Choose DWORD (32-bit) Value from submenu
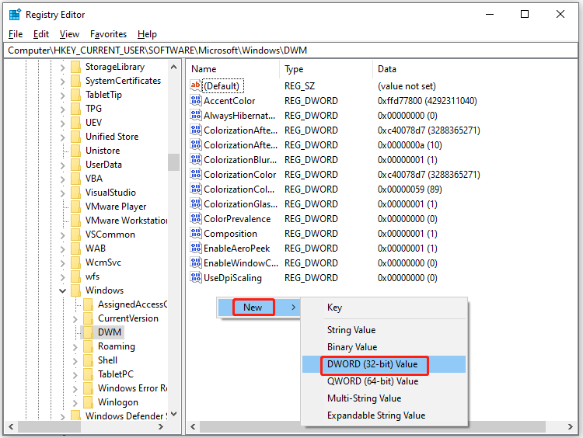Image resolution: width=583 pixels, height=438 pixels. (384, 364)
